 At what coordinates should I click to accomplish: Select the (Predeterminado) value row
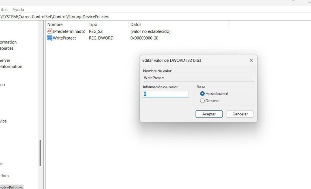point(109,31)
